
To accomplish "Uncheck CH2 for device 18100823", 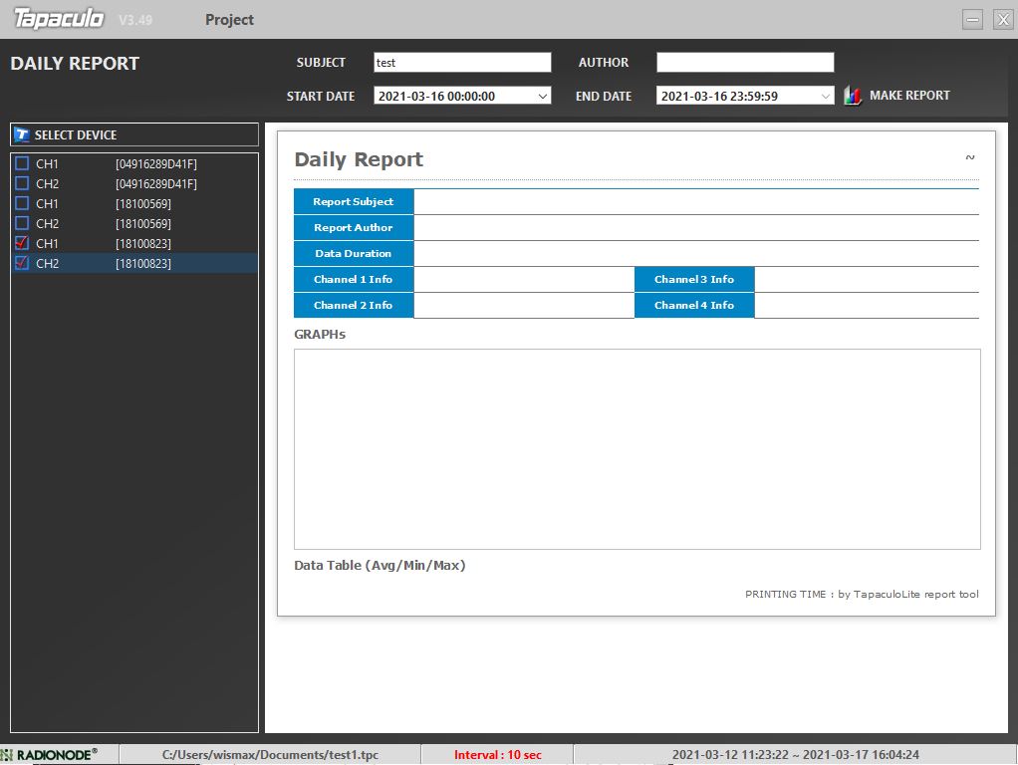I will tap(22, 263).
